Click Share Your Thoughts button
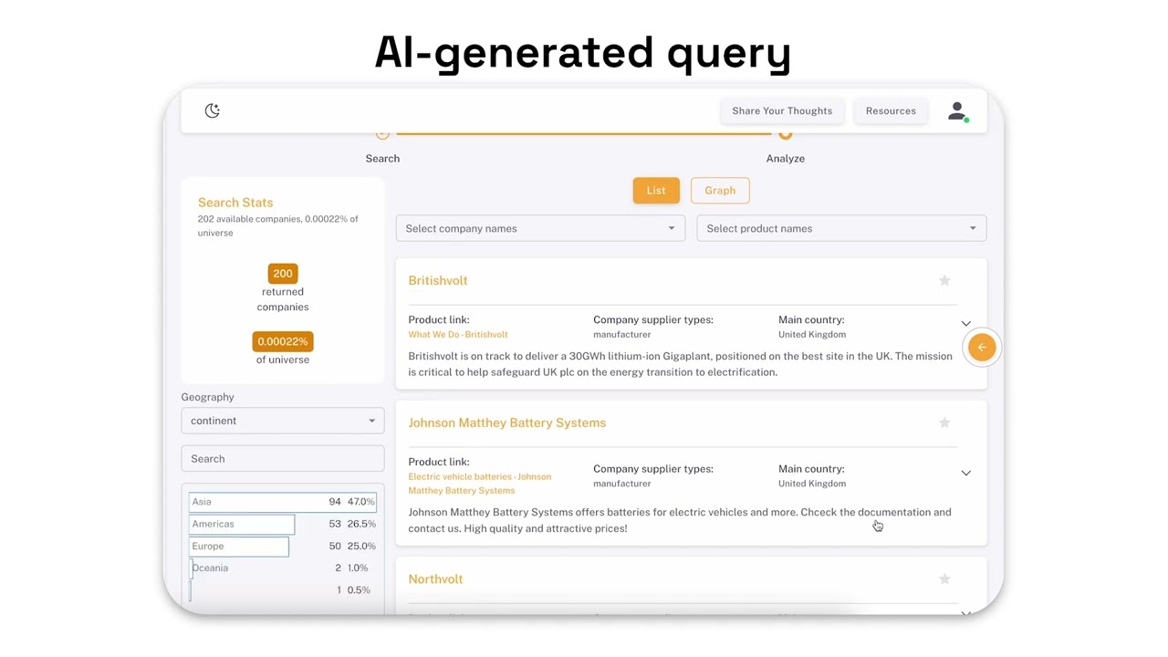This screenshot has height=657, width=1168. point(782,110)
